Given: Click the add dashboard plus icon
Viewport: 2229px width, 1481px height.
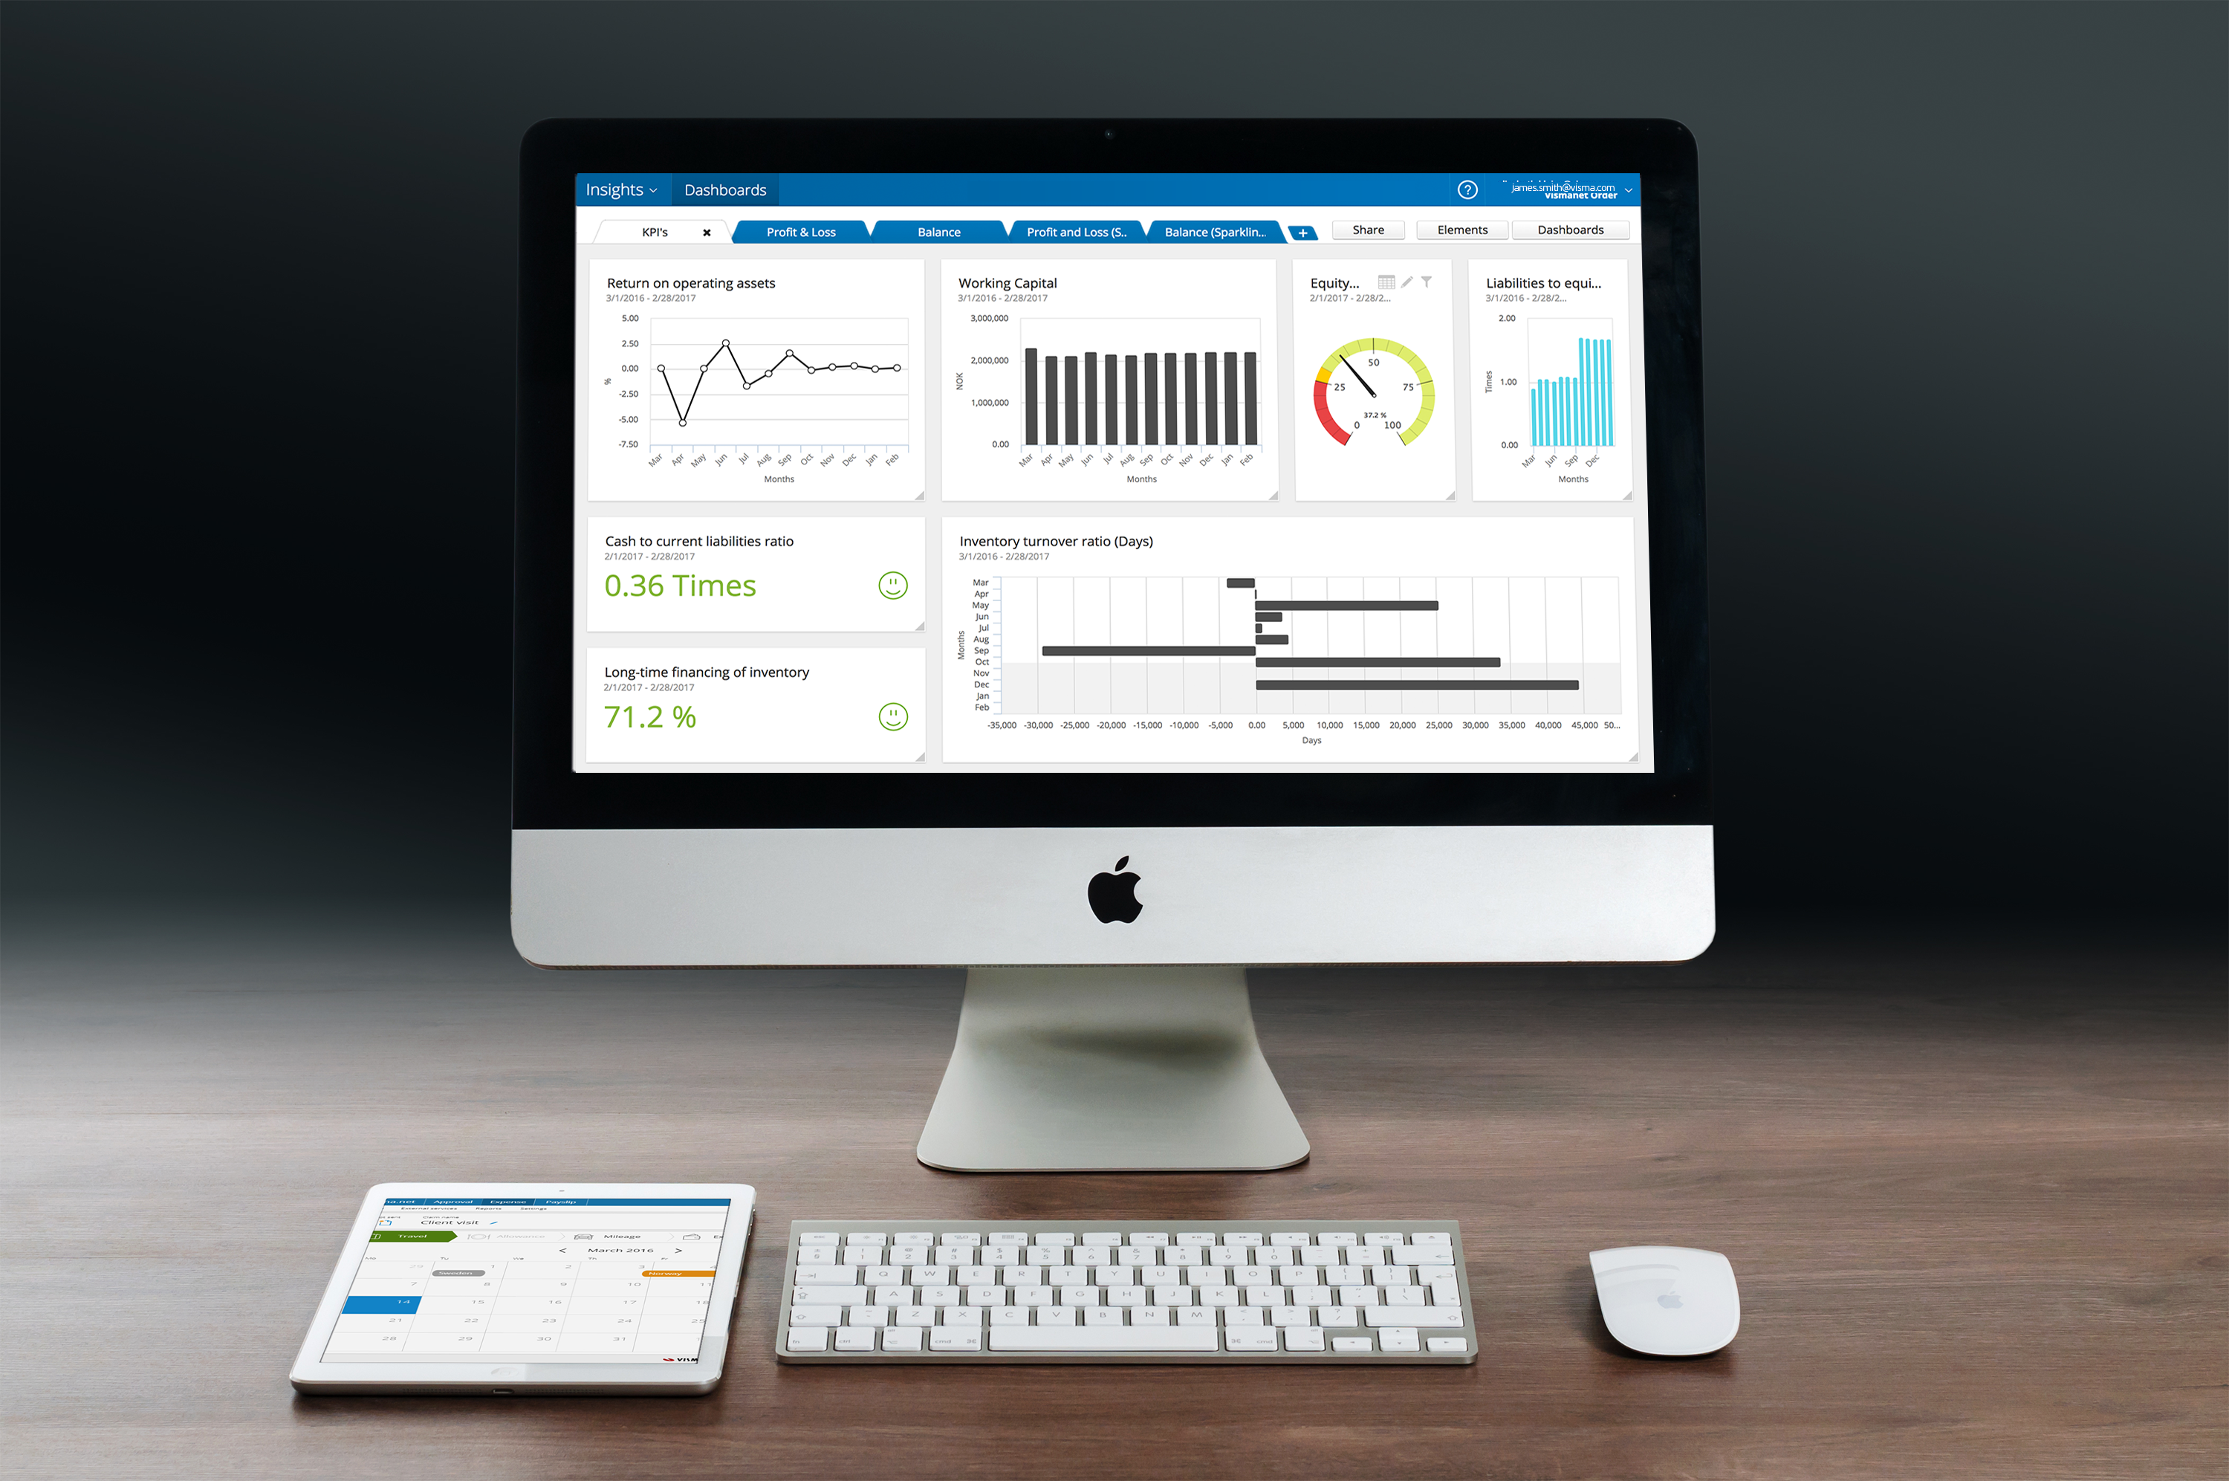Looking at the screenshot, I should [x=1304, y=230].
